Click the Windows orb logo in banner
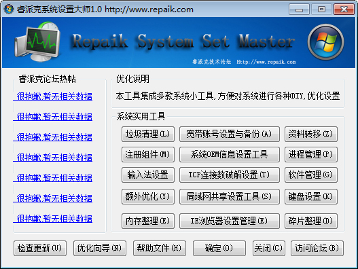 (x=325, y=42)
